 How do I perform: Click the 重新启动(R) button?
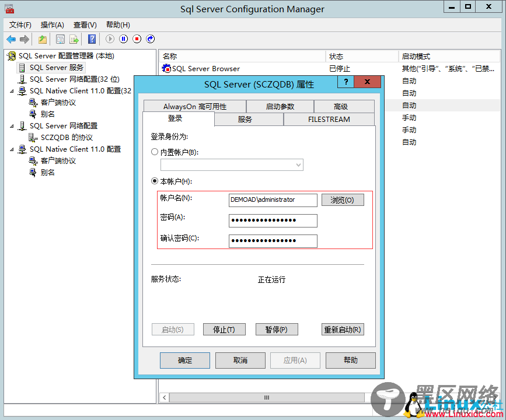(343, 330)
